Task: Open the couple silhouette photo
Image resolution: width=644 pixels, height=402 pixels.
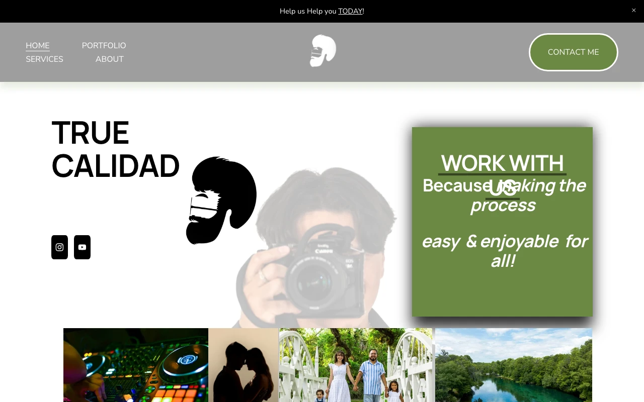Action: coord(244,365)
